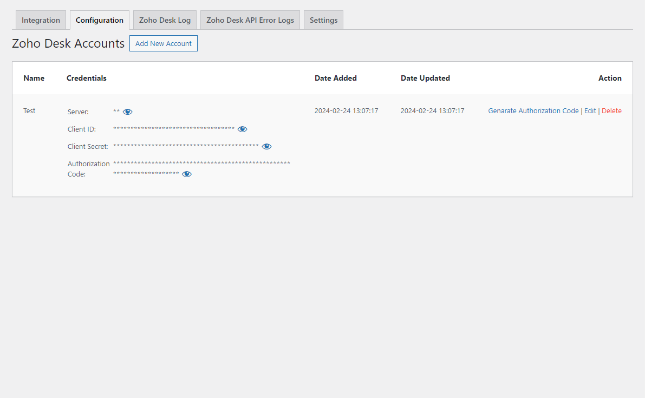The image size is (645, 398).
Task: Click the Authorization Code: label
Action: tap(88, 169)
